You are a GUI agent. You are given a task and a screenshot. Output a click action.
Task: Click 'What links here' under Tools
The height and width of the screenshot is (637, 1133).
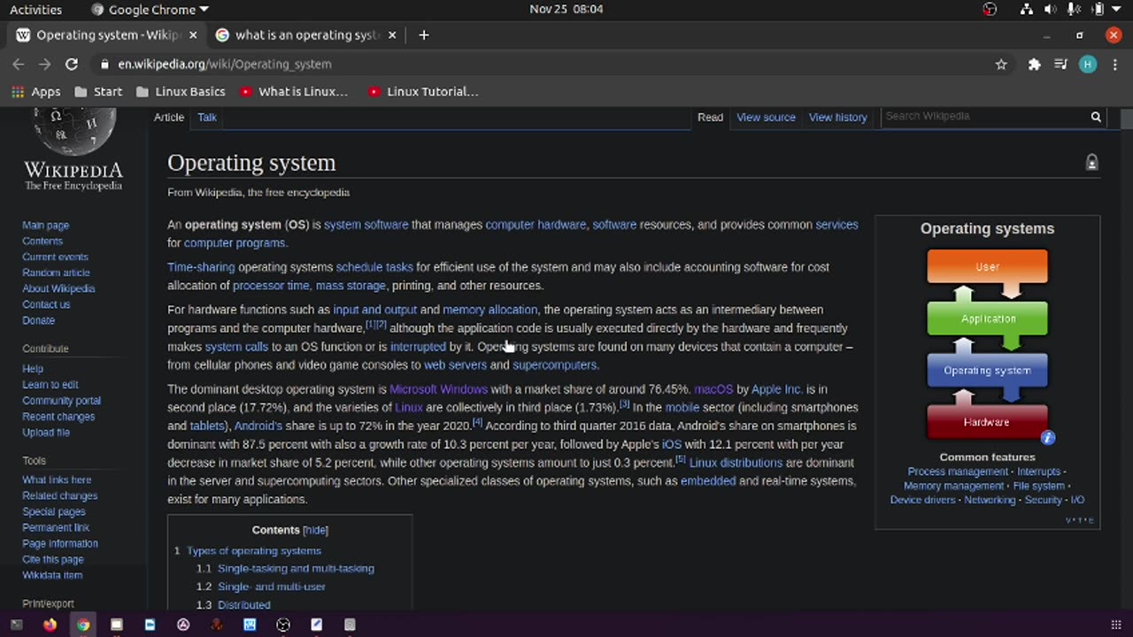point(57,480)
